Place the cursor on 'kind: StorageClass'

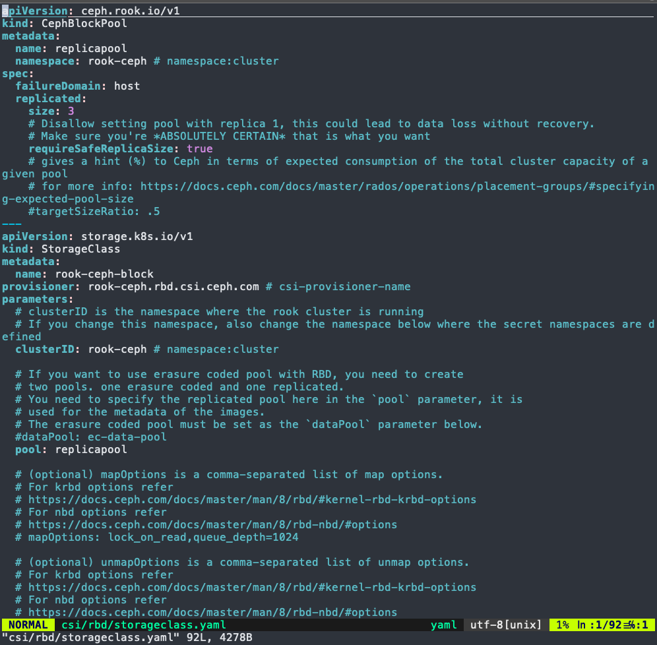61,249
